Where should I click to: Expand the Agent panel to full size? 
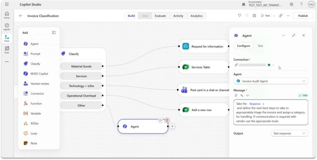click(293, 35)
